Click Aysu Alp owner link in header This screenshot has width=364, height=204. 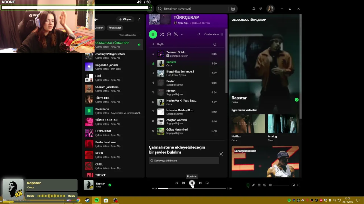pyautogui.click(x=183, y=23)
